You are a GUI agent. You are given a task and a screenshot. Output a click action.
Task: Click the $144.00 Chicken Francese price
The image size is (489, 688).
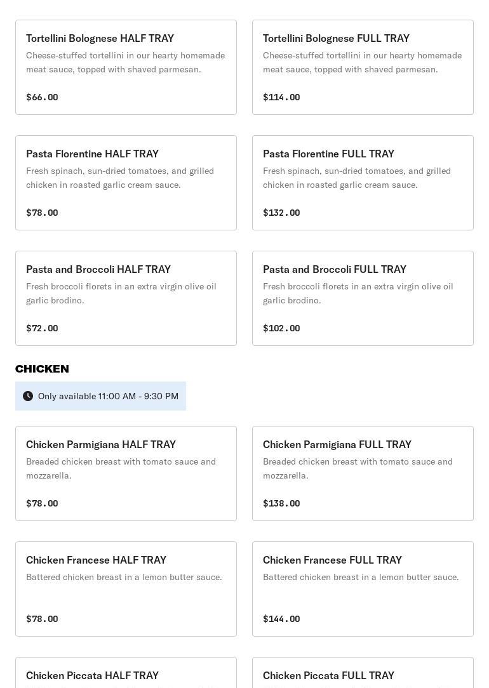tap(281, 619)
